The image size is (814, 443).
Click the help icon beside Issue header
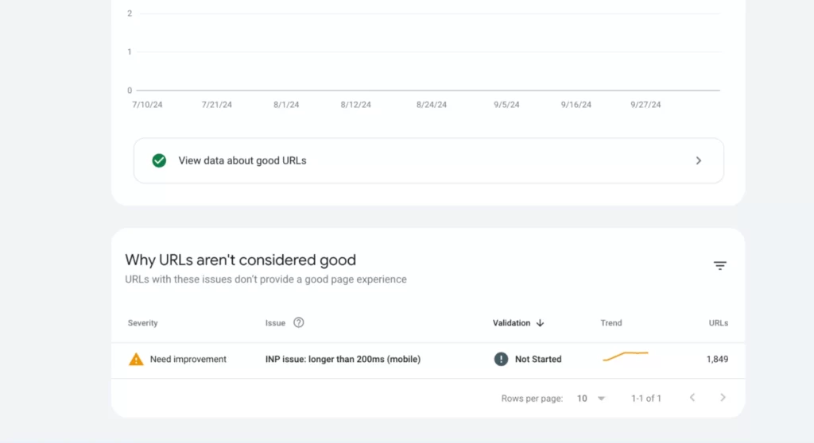pos(299,323)
